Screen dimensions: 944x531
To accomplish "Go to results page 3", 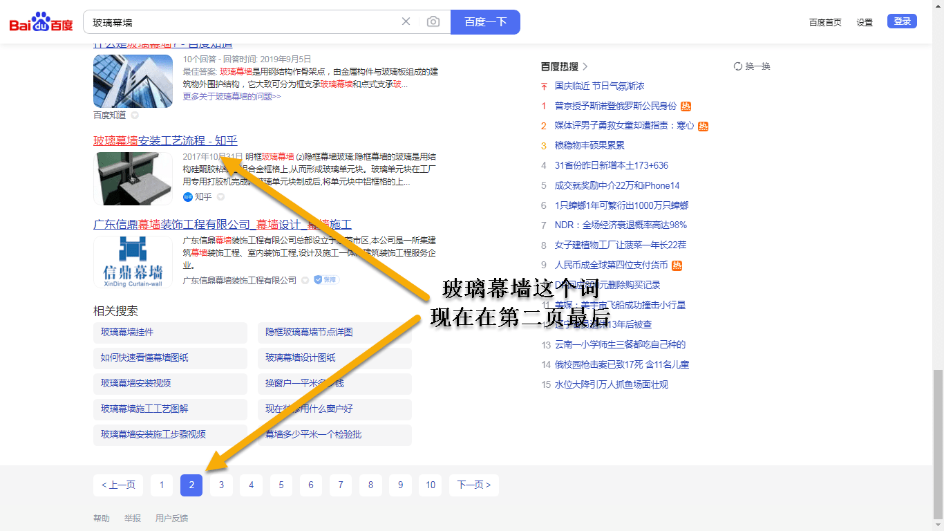I will [221, 485].
